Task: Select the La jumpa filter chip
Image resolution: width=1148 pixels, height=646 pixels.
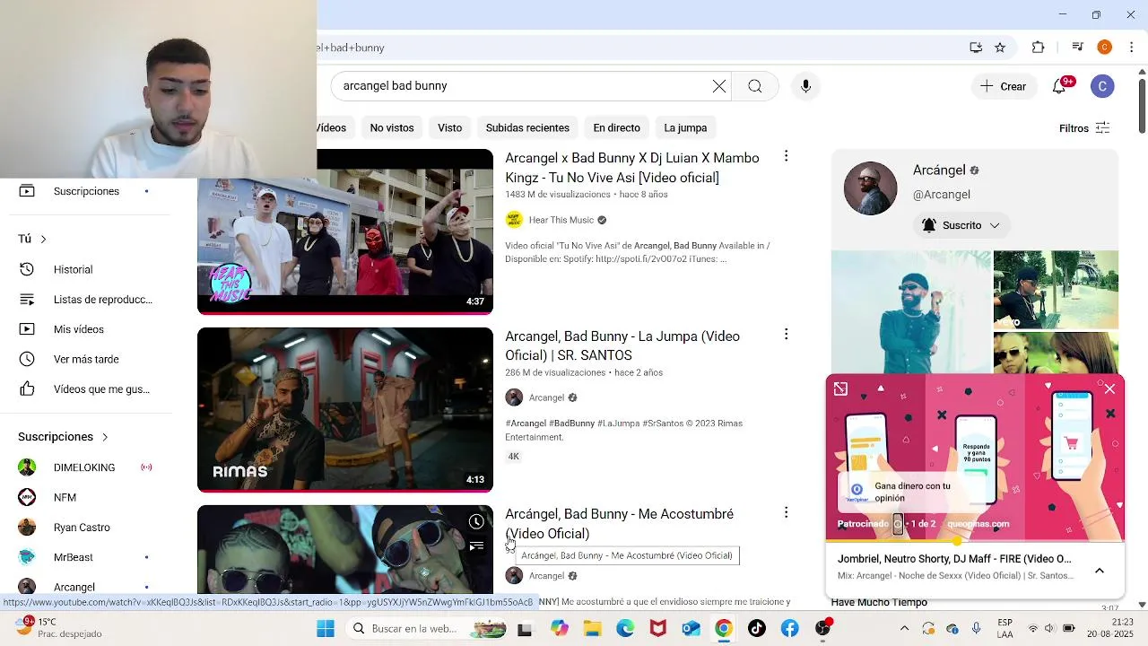Action: 685,127
